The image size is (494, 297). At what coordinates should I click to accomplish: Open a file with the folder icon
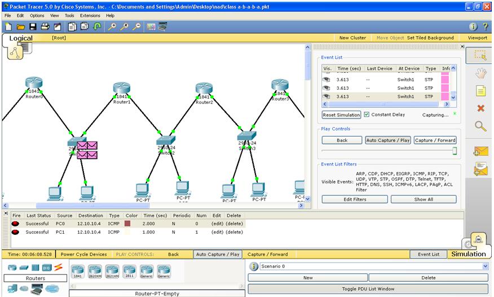(21, 27)
